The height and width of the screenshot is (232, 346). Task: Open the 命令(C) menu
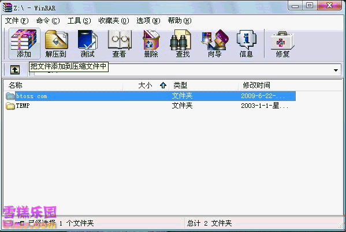point(48,21)
